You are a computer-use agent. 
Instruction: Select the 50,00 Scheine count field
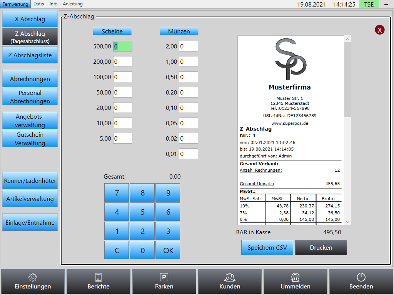click(123, 92)
